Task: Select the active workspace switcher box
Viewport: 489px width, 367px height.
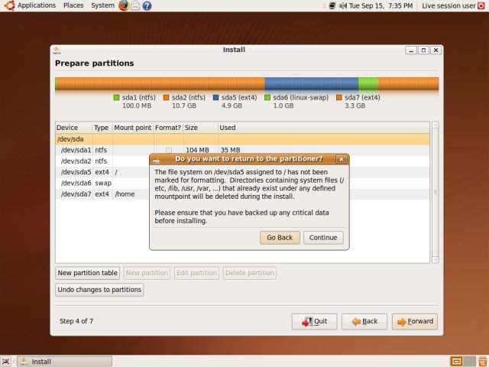Action: click(457, 361)
